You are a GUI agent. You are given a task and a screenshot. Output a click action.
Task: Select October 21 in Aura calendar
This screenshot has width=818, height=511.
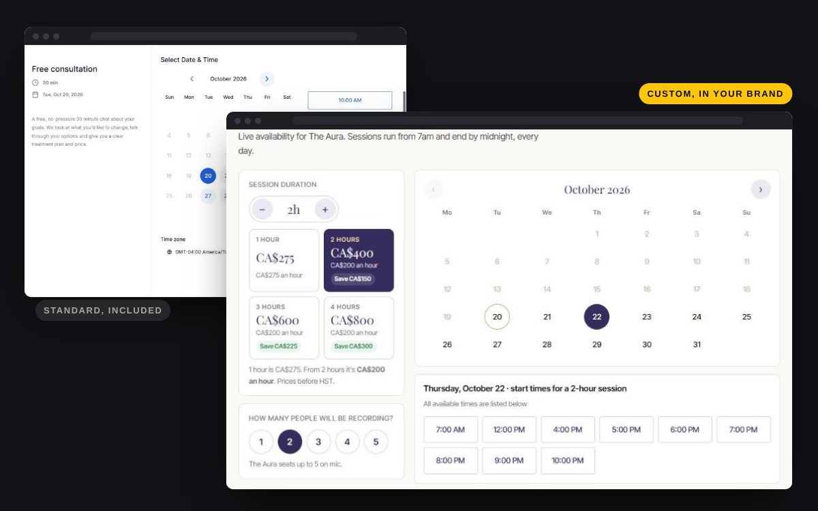547,317
